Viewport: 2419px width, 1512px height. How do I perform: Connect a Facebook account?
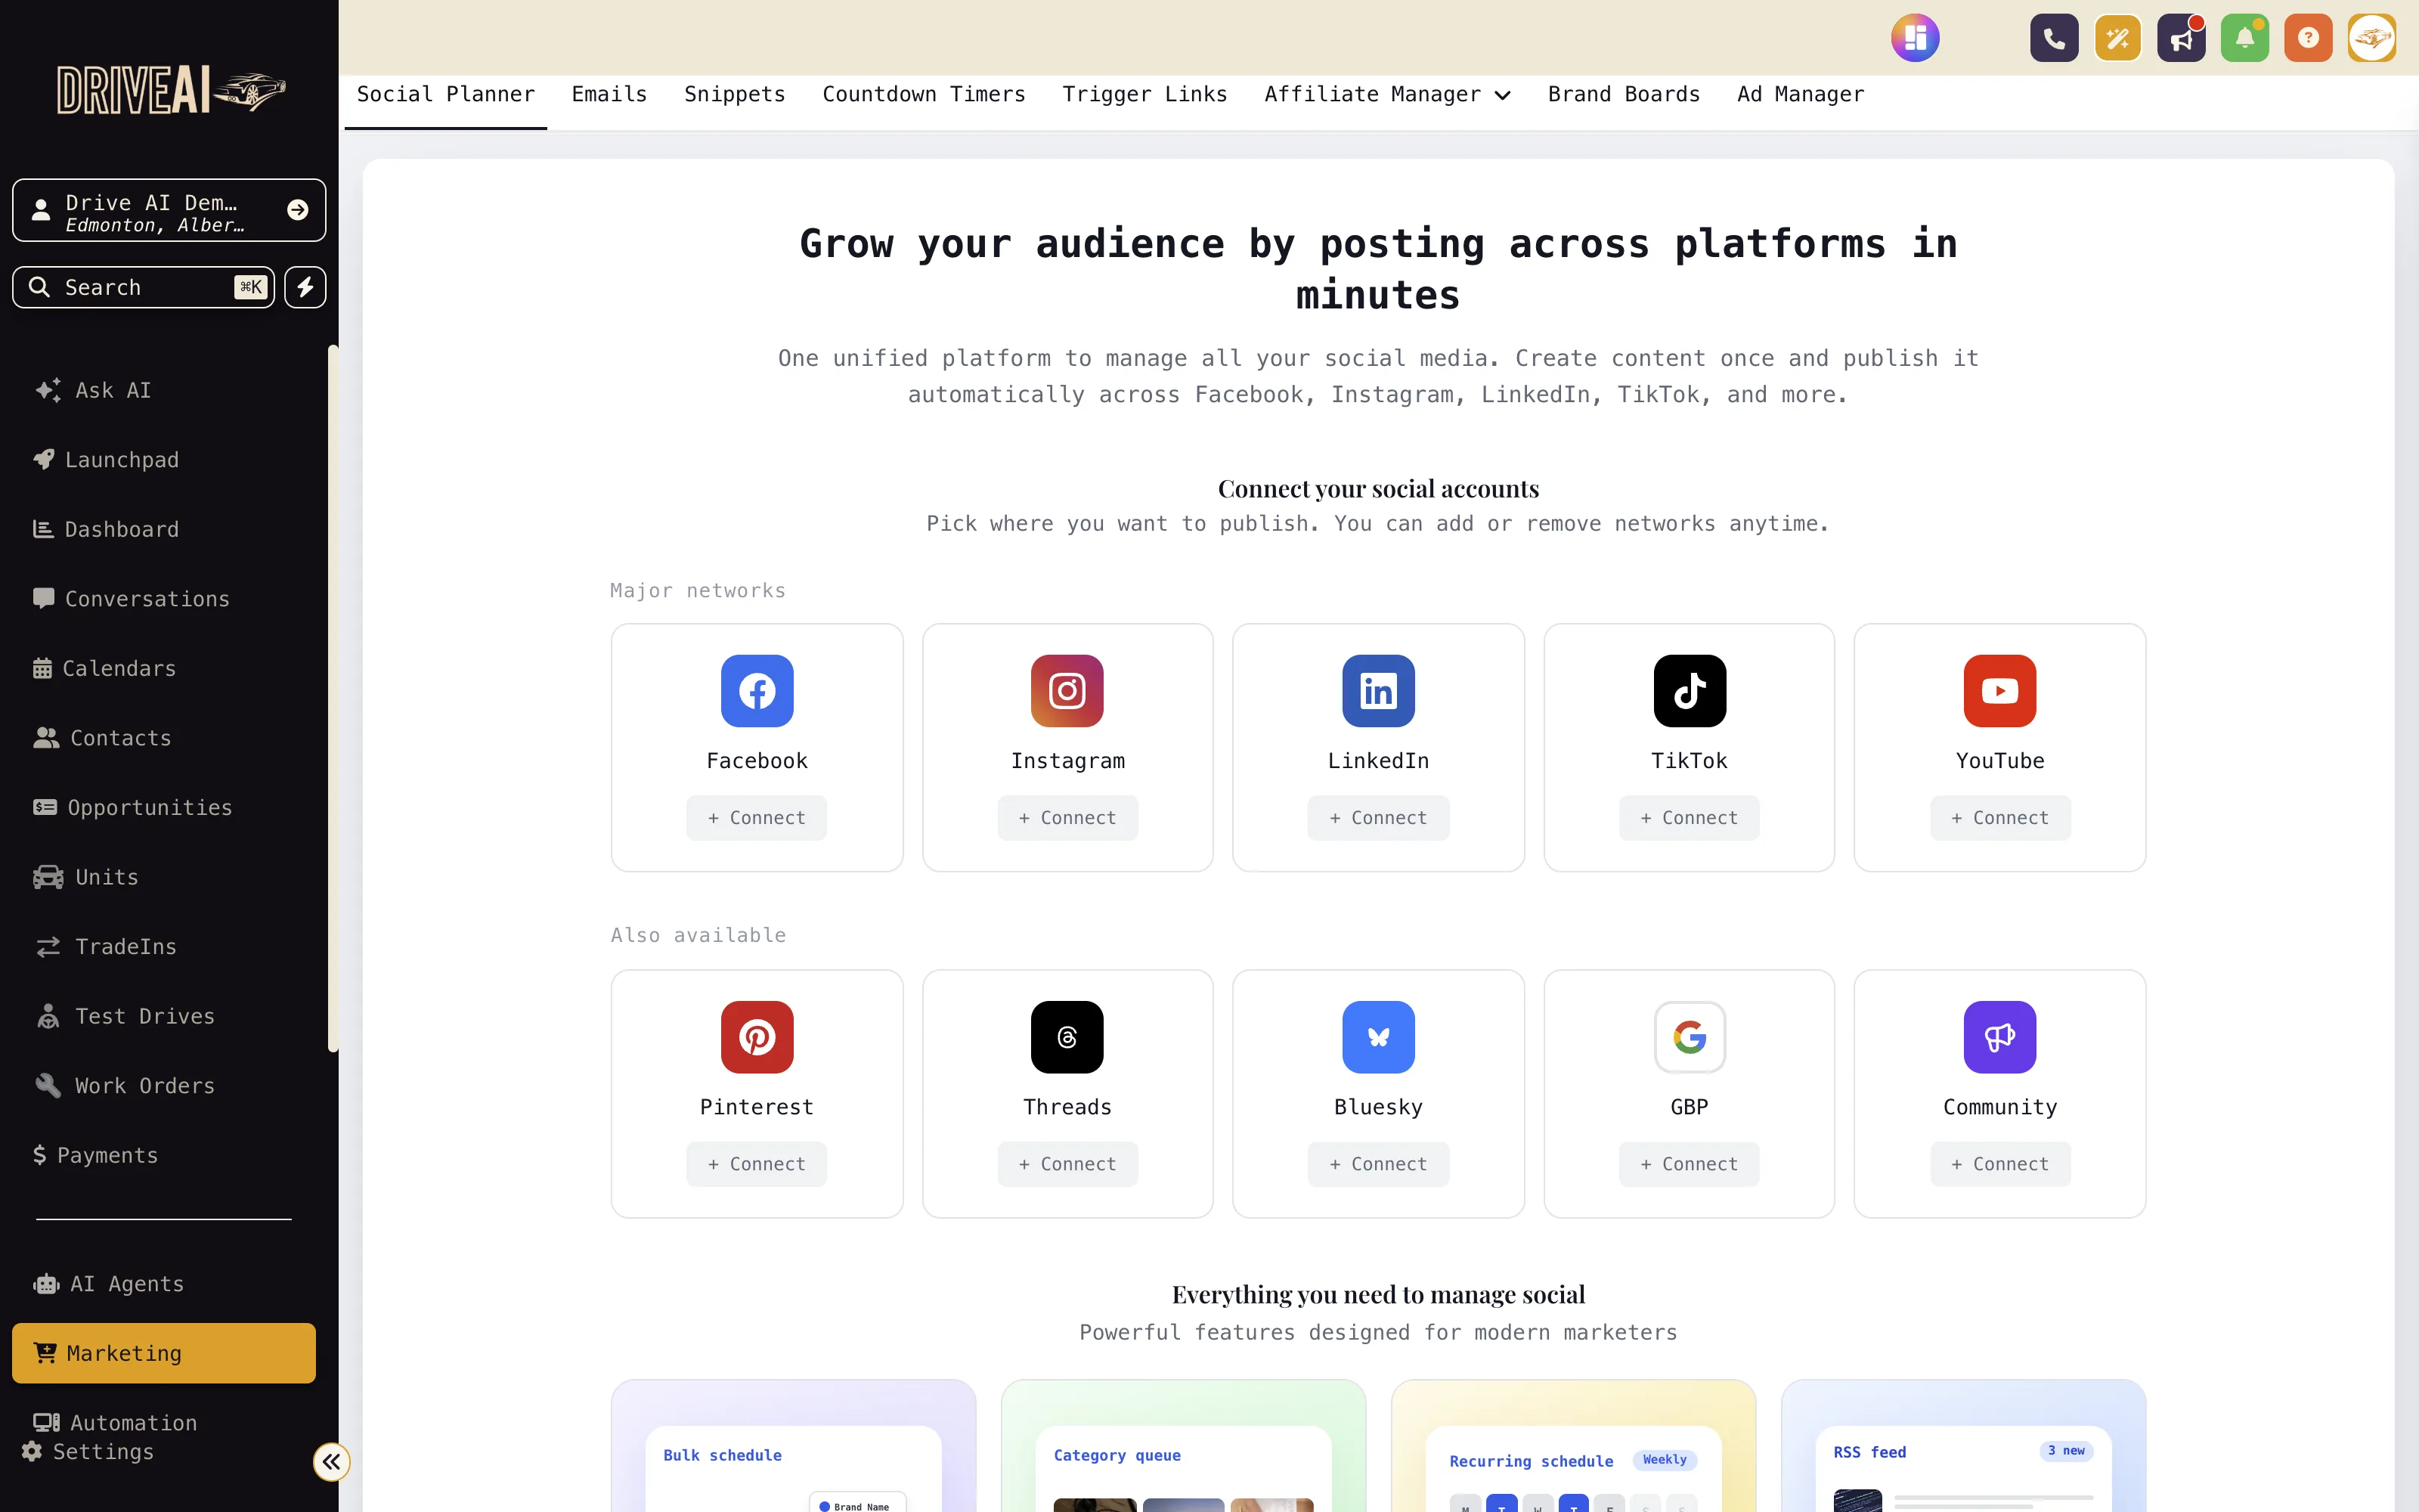pyautogui.click(x=757, y=818)
